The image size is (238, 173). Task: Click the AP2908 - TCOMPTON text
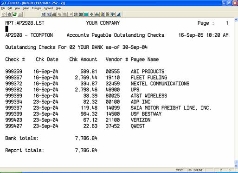point(29,35)
